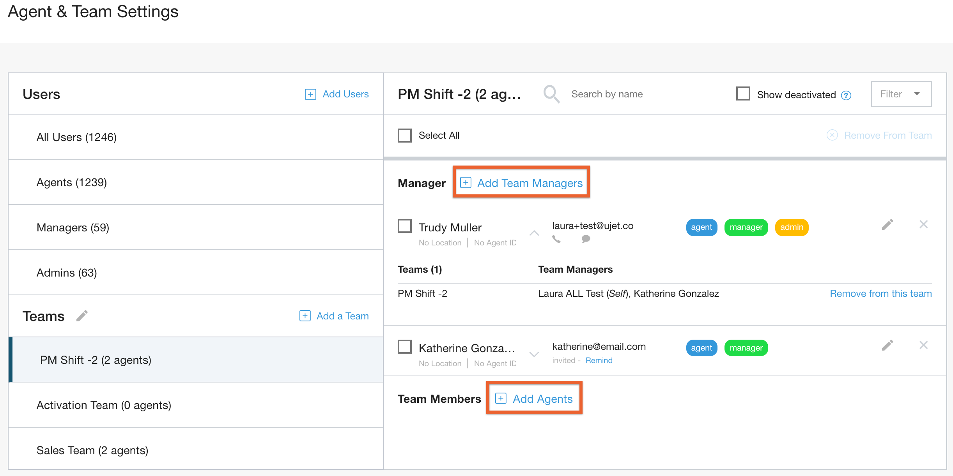Remove Katherine Gonzalez using X icon
Screen dimensions: 953x476
point(923,345)
